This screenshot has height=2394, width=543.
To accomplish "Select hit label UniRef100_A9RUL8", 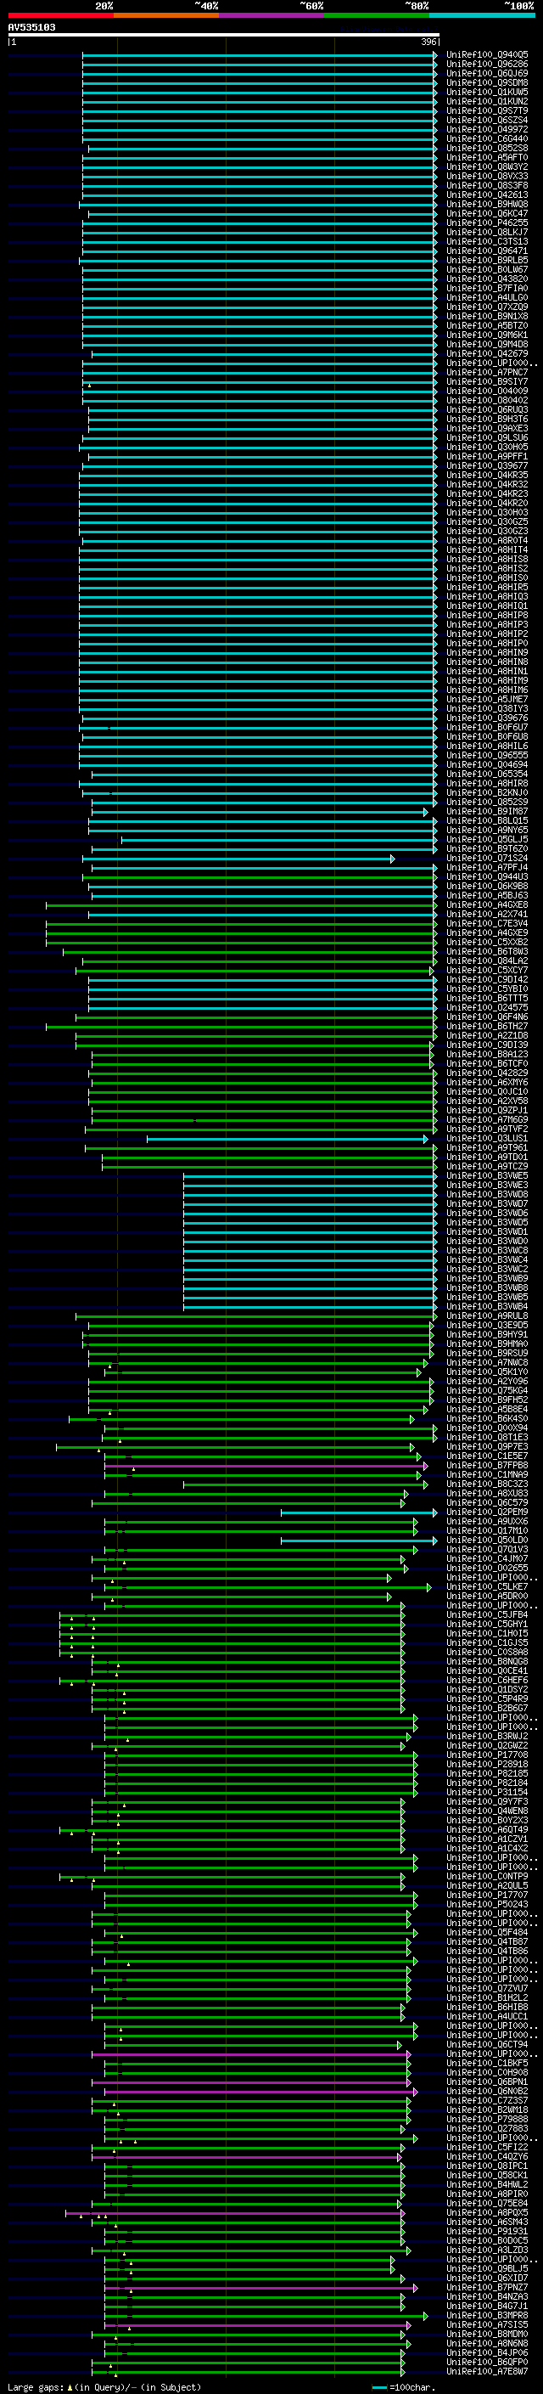I will [487, 1317].
